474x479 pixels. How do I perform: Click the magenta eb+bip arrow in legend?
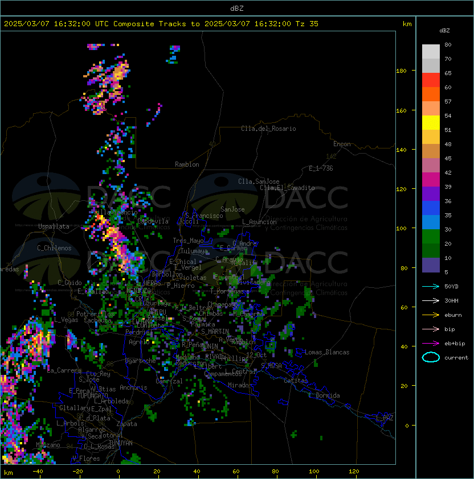(x=431, y=344)
